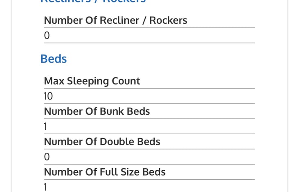This screenshot has height=192, width=299.
Task: Click the Recliner / Rockers value 0
Action: [x=47, y=36]
